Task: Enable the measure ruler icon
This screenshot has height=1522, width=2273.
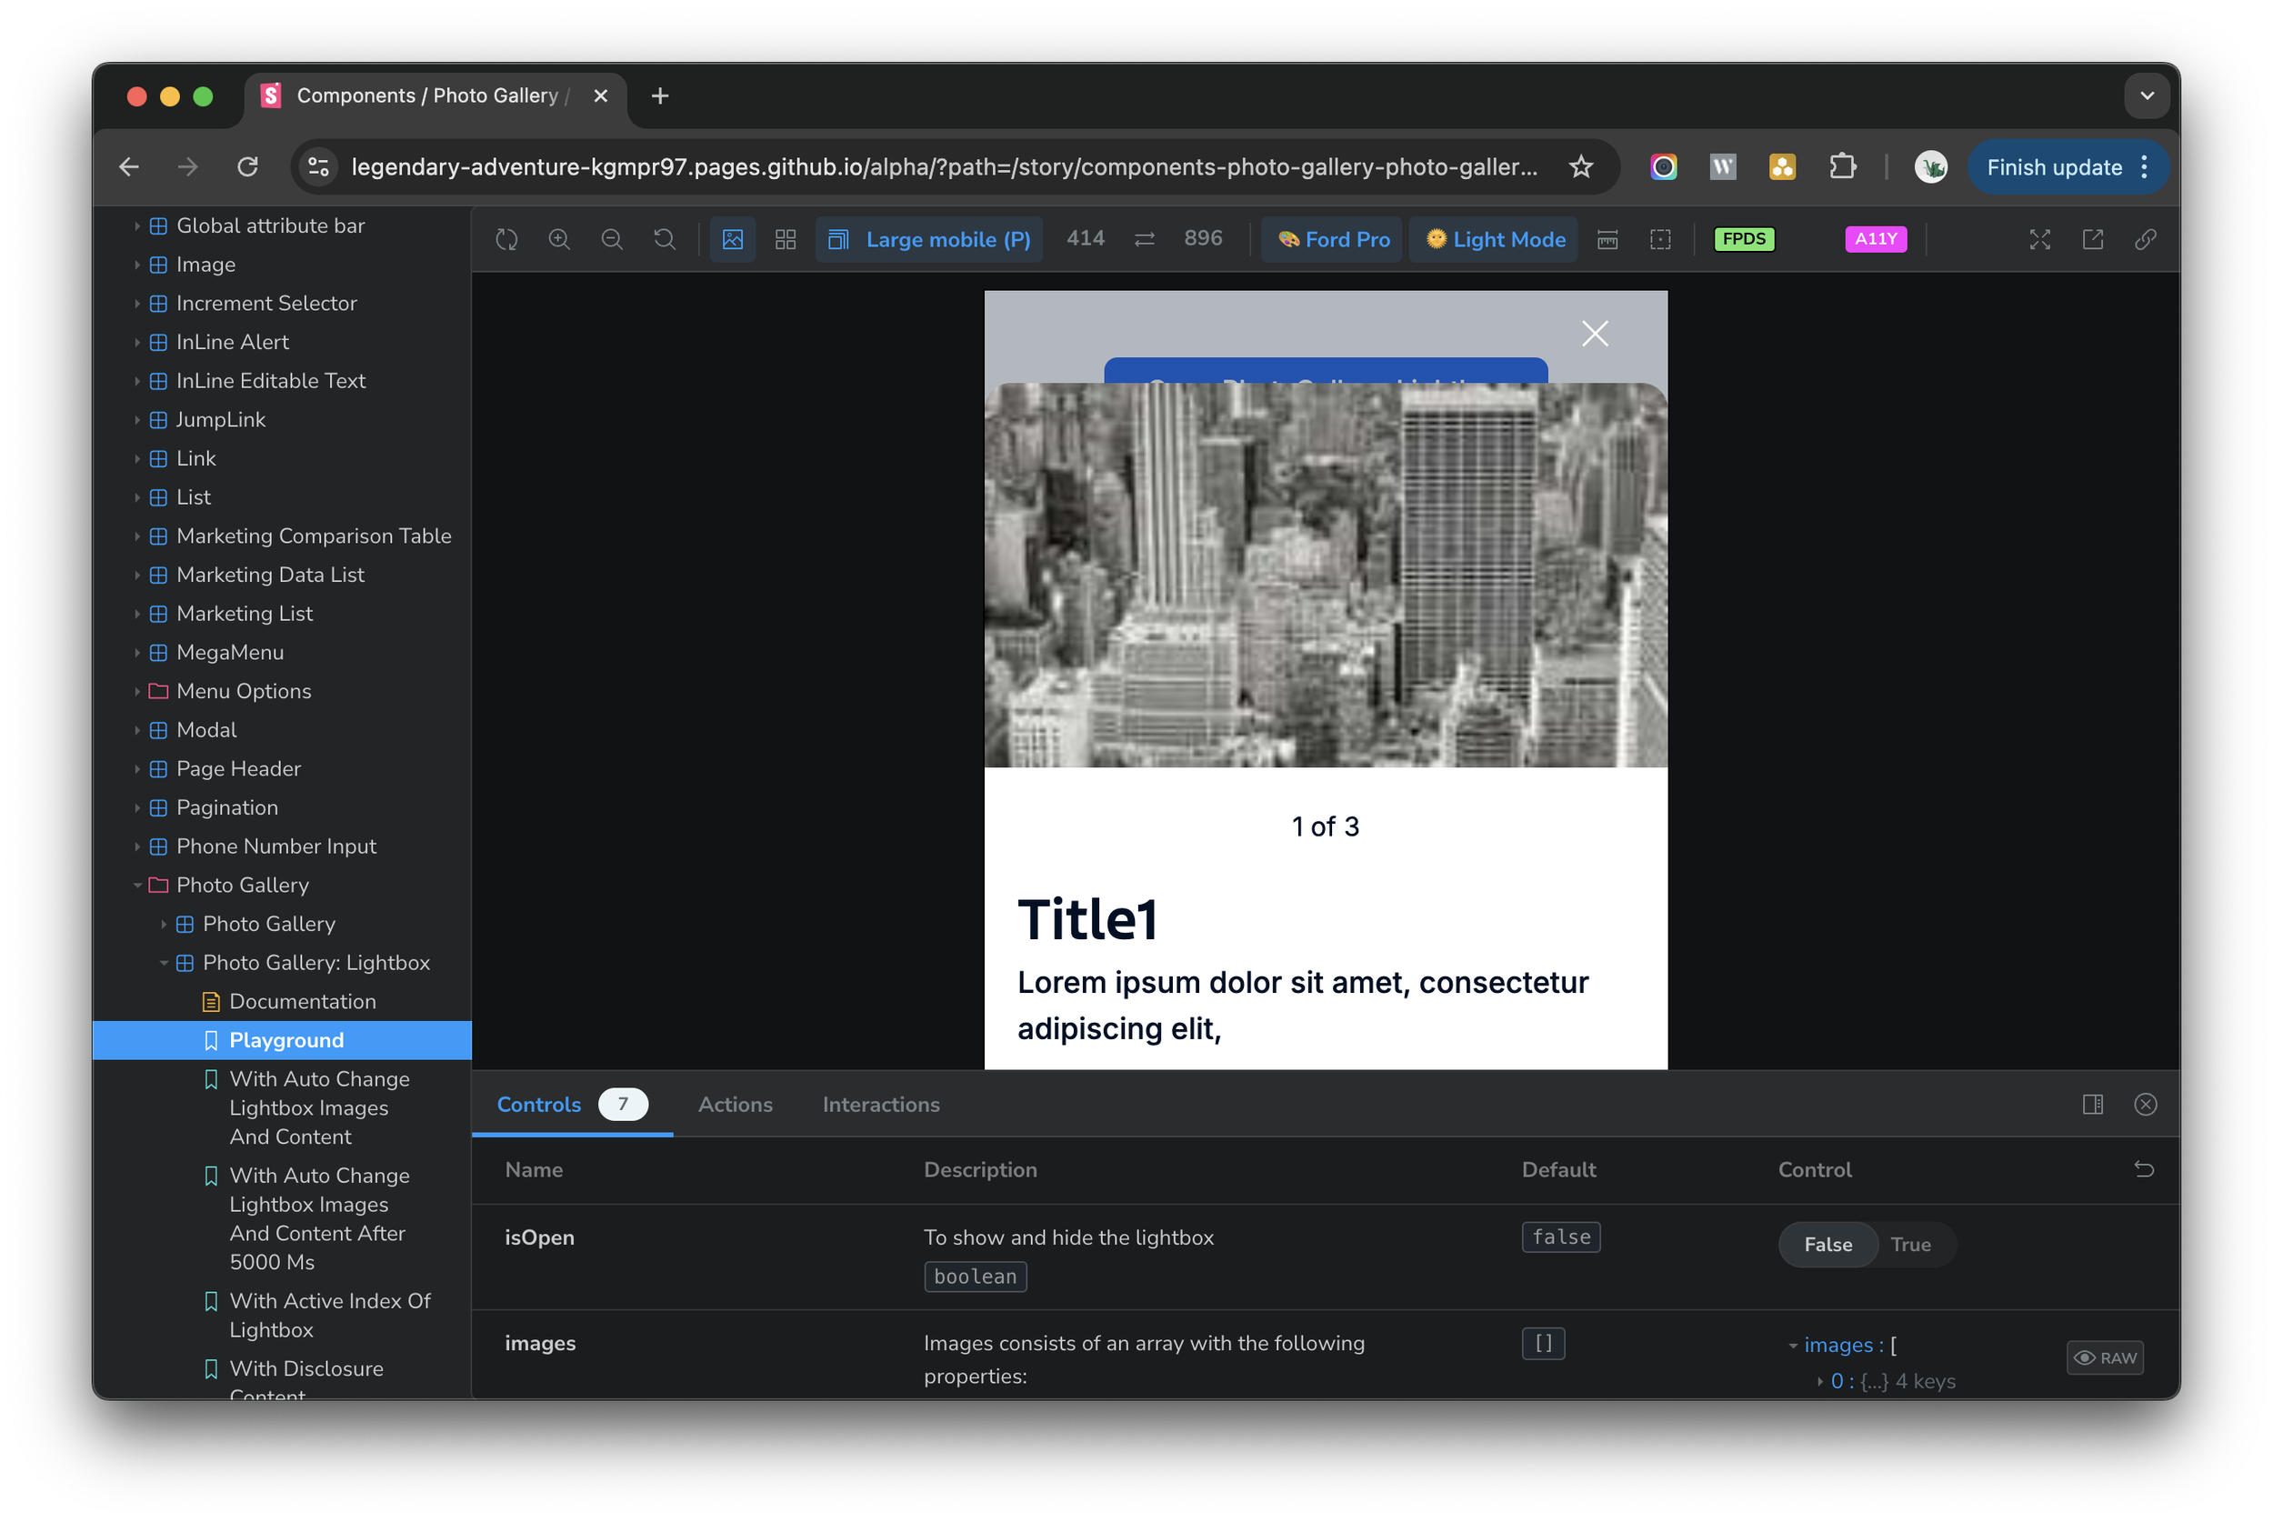Action: tap(1607, 239)
